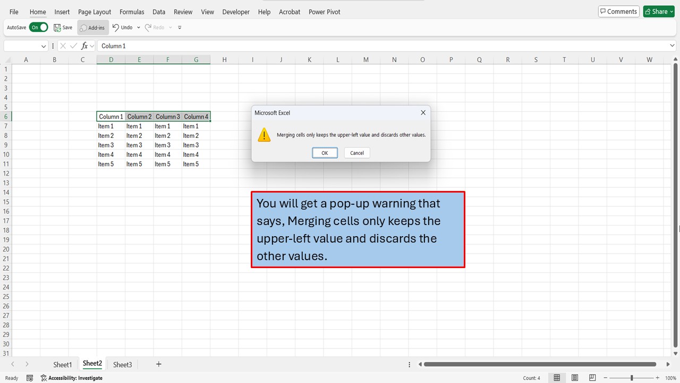The height and width of the screenshot is (383, 680).
Task: Switch to Page Layout view in status bar
Action: point(575,378)
